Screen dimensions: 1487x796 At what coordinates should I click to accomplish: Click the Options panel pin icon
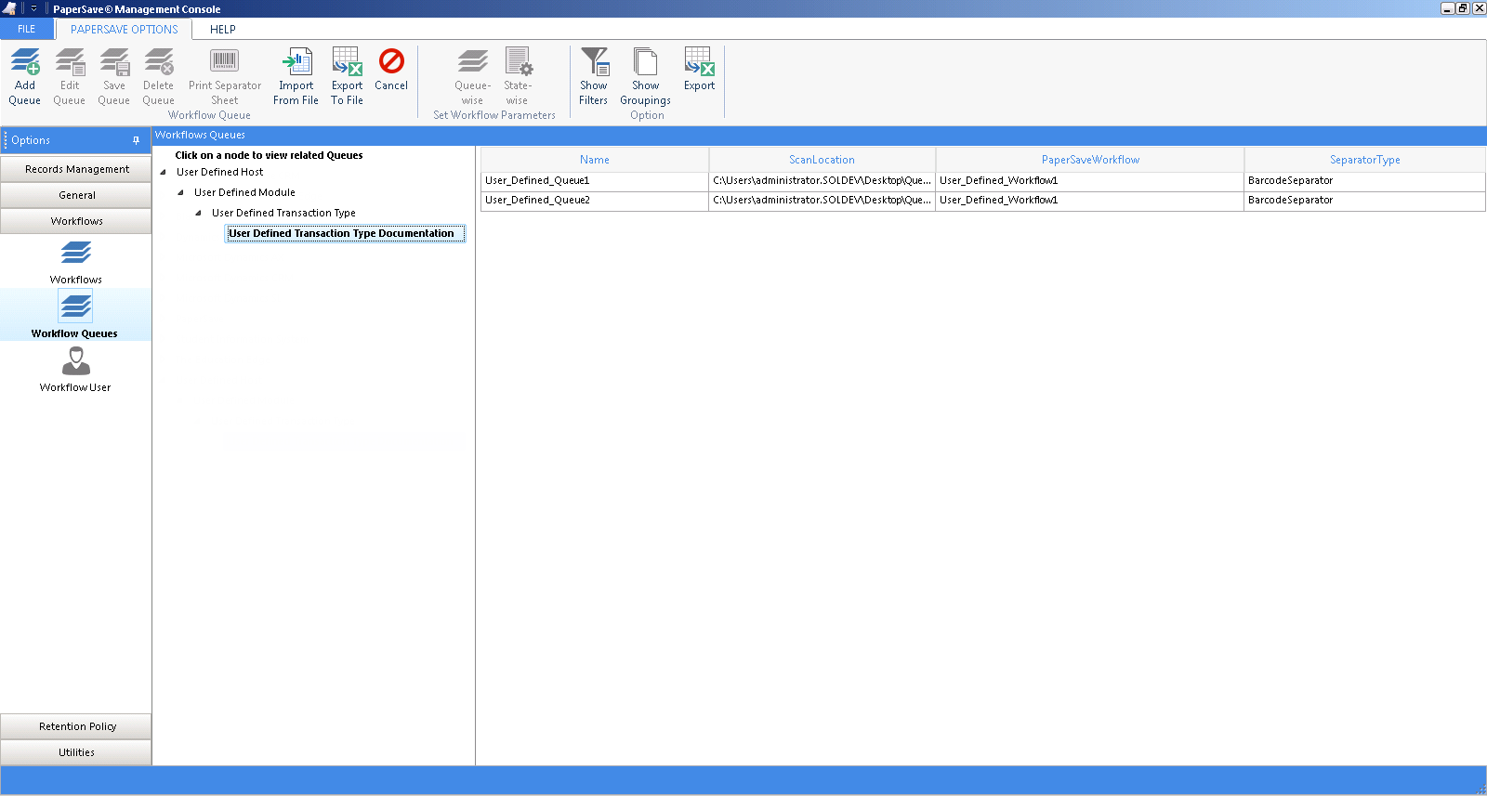(136, 140)
